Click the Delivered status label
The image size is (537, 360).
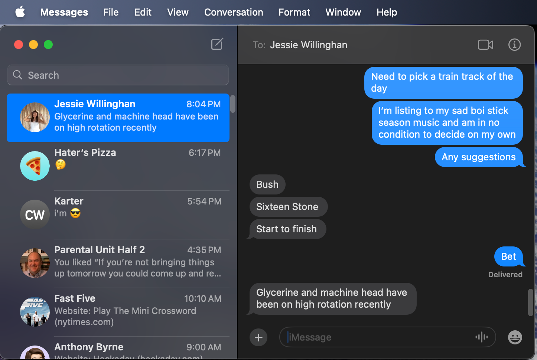click(505, 275)
